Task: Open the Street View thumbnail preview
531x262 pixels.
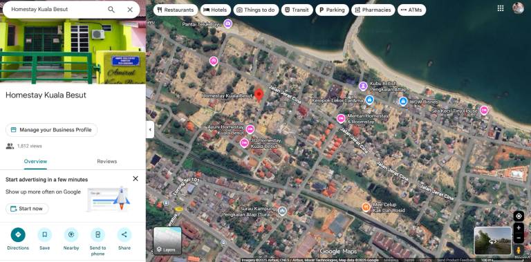Action: 492,241
